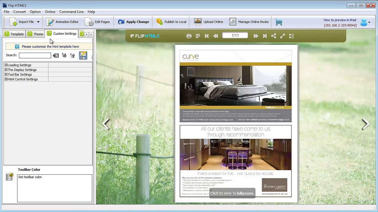Expand the user account dropdown arrow
Viewport: 378px width, 212px height.
tap(369, 22)
